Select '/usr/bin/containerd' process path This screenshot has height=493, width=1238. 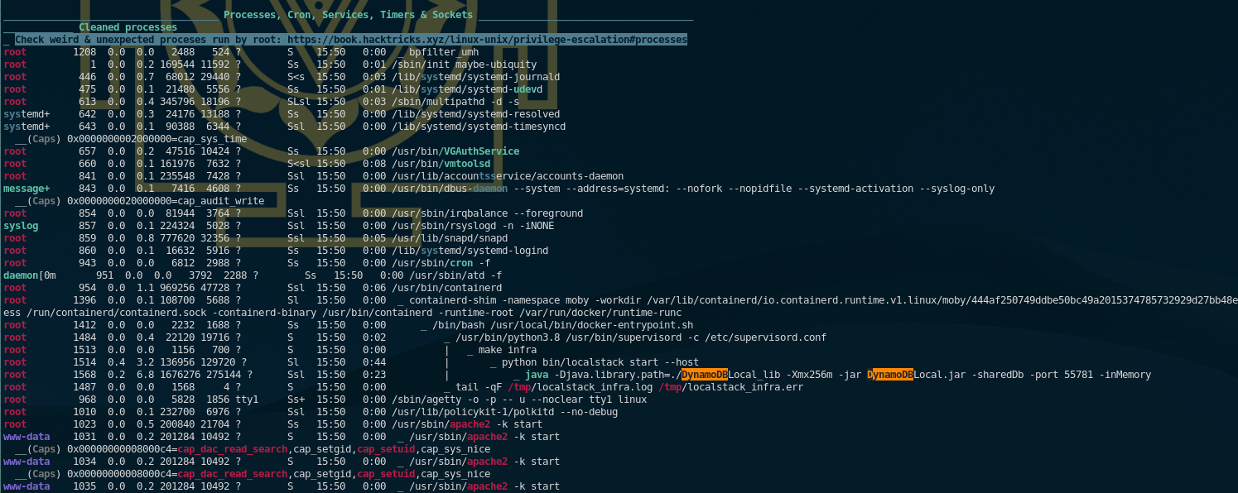pyautogui.click(x=447, y=288)
